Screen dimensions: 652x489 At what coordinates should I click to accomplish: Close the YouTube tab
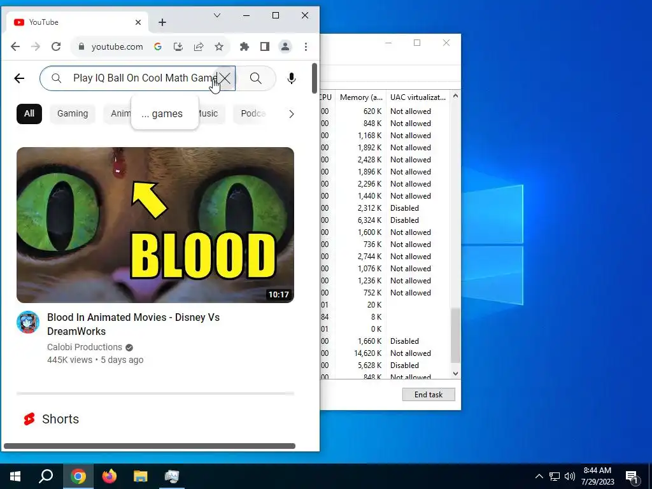tap(138, 22)
